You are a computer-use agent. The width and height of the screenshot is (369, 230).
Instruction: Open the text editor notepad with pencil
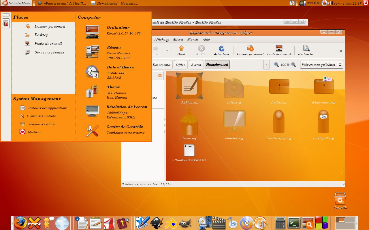[95, 223]
